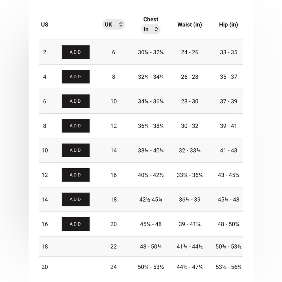The height and width of the screenshot is (282, 282).
Task: Click ADD button for US size 4
Action: 76,77
